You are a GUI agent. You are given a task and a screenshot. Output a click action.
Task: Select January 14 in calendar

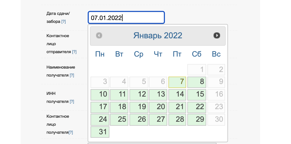[x=177, y=95]
